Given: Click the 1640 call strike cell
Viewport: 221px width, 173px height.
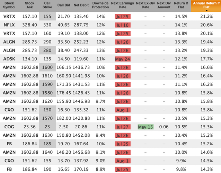Looking at the screenshot, I should point(47,152).
